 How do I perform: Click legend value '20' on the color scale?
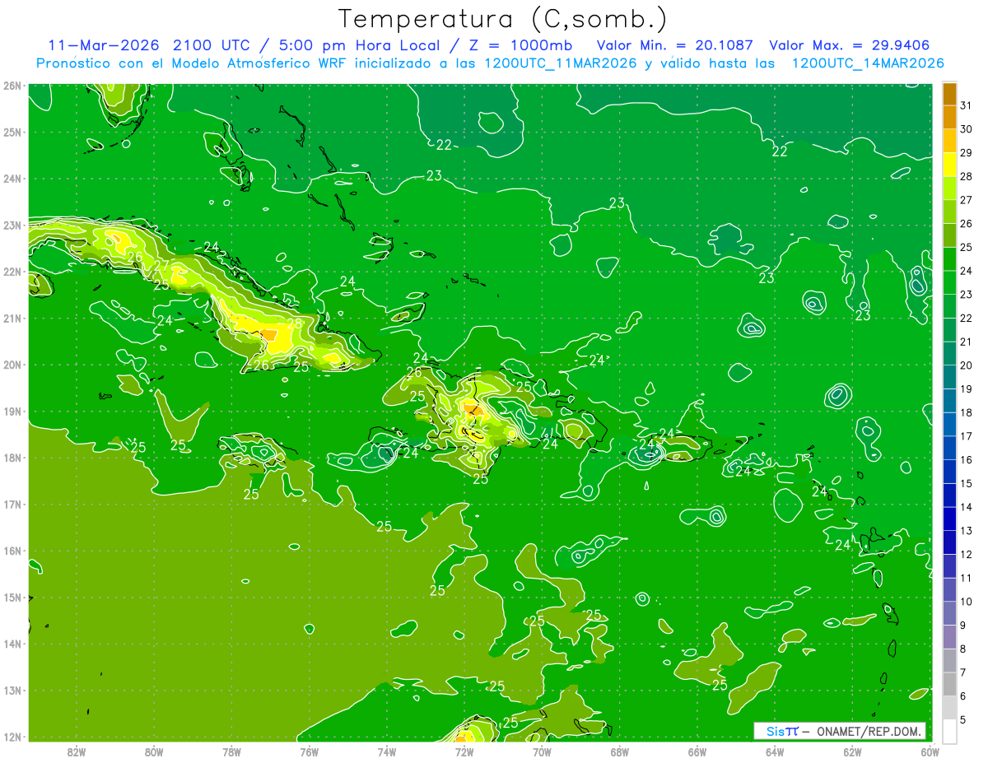point(966,365)
